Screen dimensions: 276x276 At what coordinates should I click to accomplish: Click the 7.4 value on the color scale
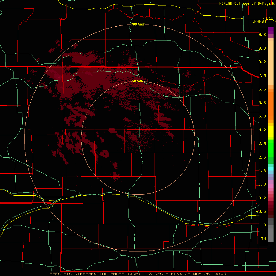[x=262, y=75]
